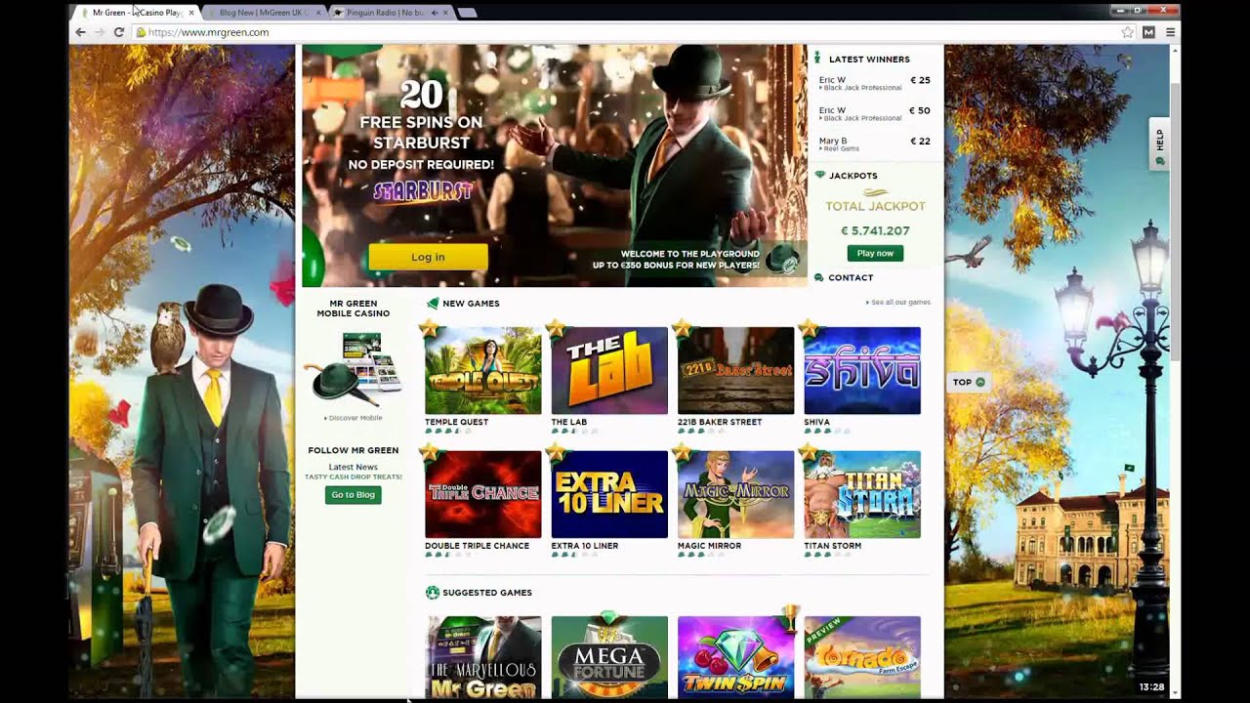Click the browser back arrow

(80, 32)
